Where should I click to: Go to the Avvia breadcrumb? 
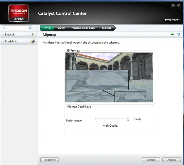click(x=47, y=28)
